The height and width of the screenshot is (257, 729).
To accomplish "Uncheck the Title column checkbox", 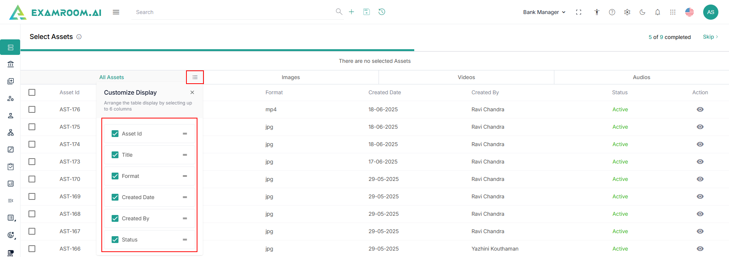I will point(115,155).
